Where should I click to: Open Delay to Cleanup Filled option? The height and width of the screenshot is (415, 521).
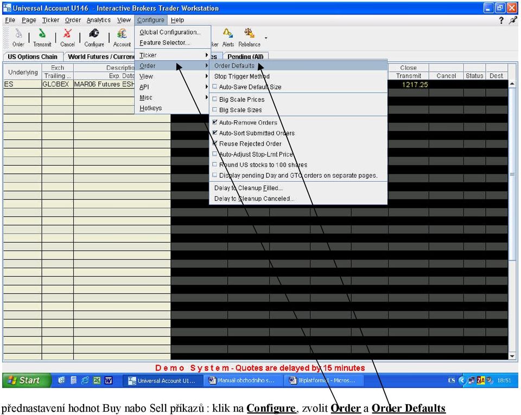(298, 188)
